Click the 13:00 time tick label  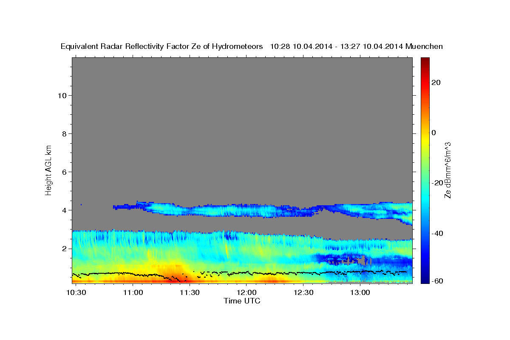(x=360, y=293)
